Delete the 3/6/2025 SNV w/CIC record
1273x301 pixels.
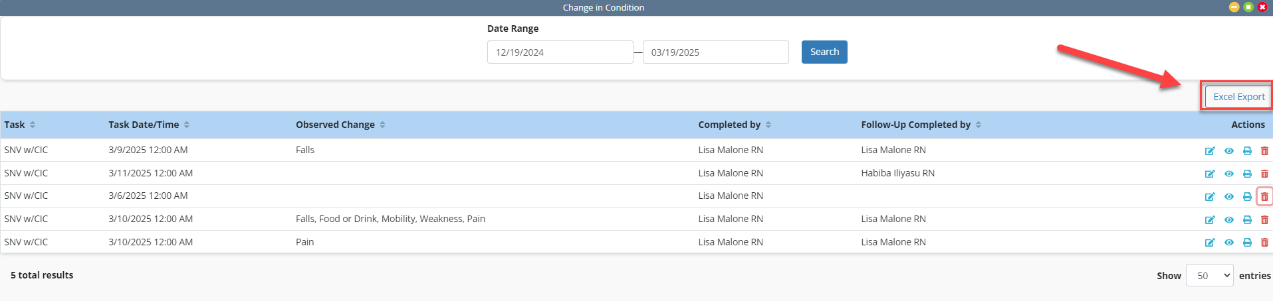1264,196
